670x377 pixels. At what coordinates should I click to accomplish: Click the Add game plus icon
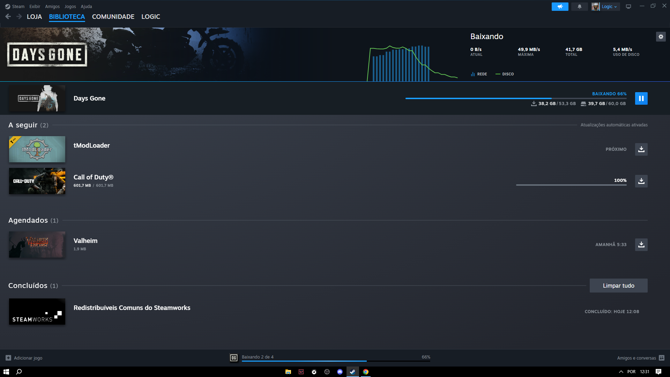pos(8,358)
